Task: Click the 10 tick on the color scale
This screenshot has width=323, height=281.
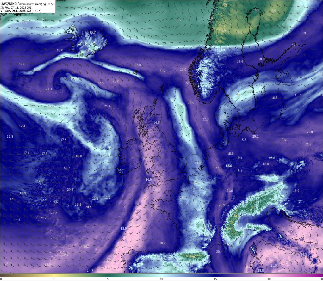Action: click(x=161, y=279)
